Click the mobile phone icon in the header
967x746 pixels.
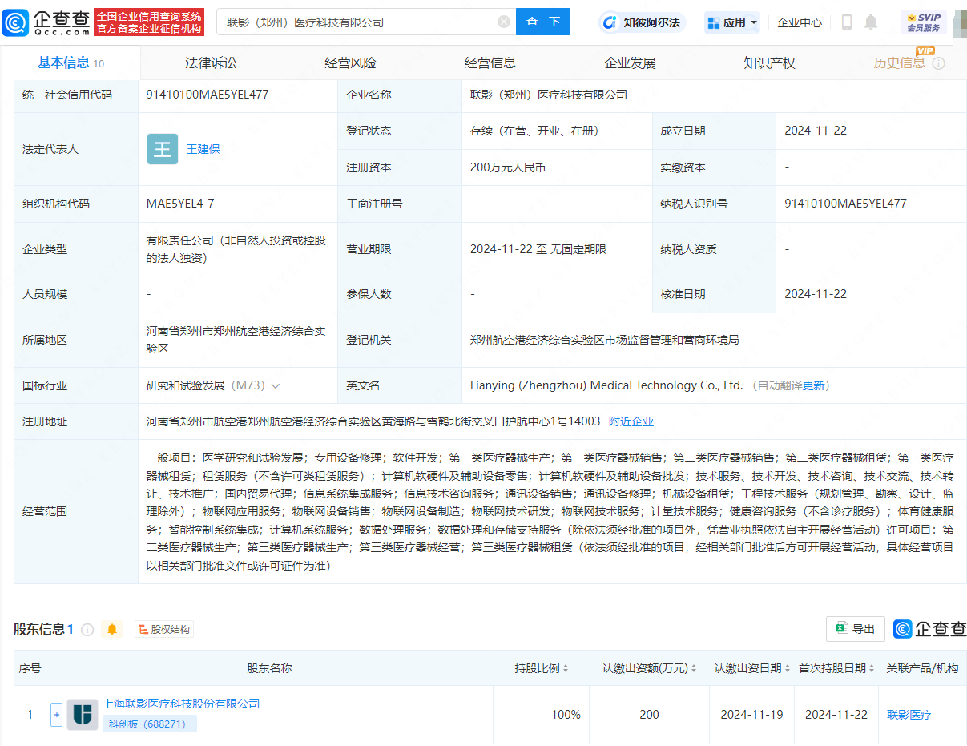(x=847, y=22)
